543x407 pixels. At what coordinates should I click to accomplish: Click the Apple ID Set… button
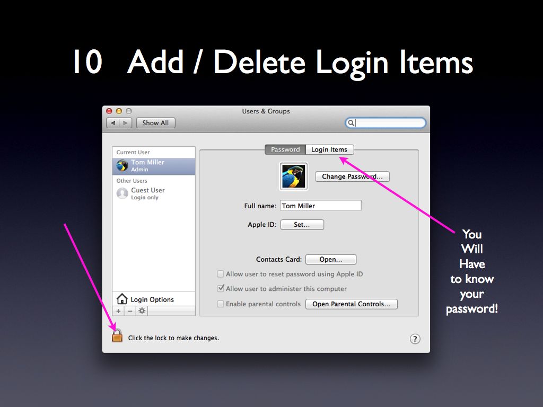(302, 225)
